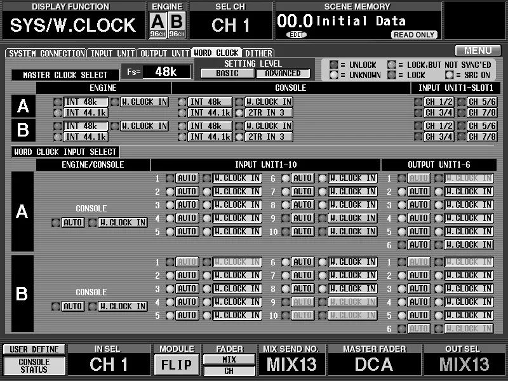Choose console W.CLOCK IN in row A

[269, 102]
